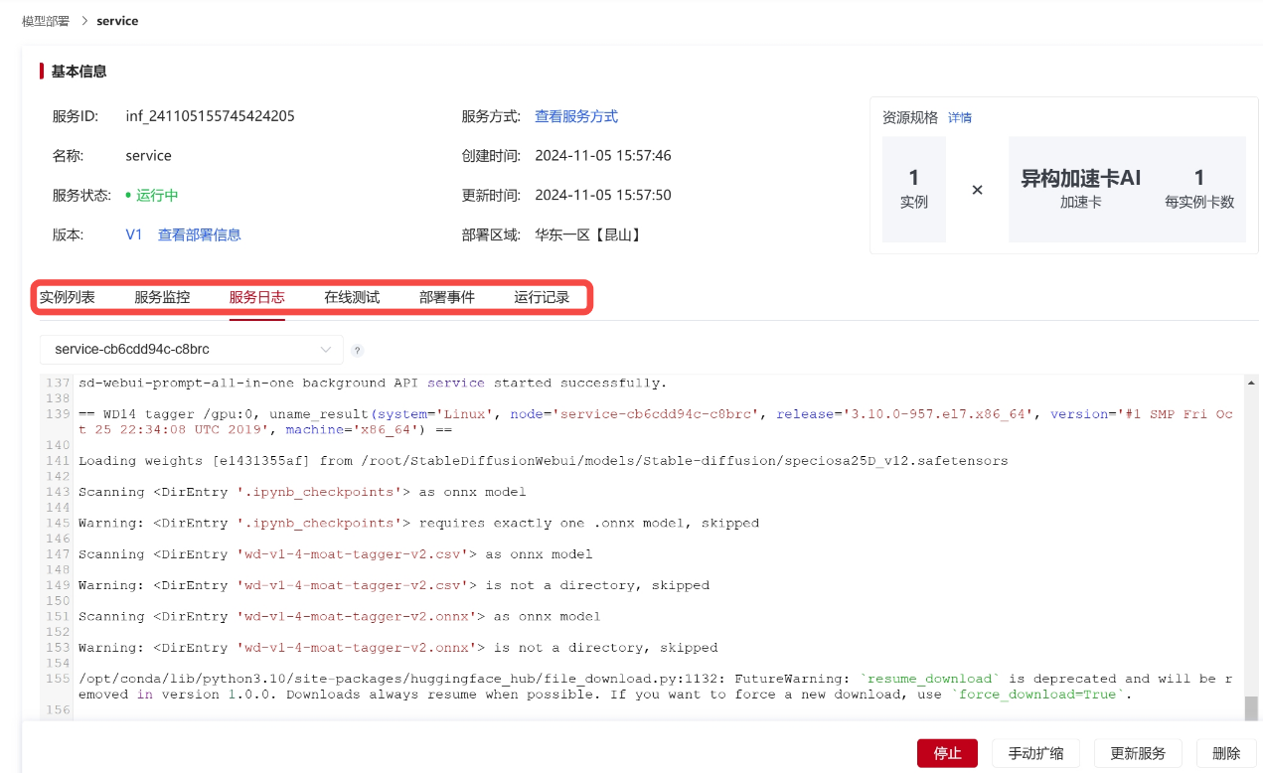Go to the 在线测试 tab

(x=352, y=297)
